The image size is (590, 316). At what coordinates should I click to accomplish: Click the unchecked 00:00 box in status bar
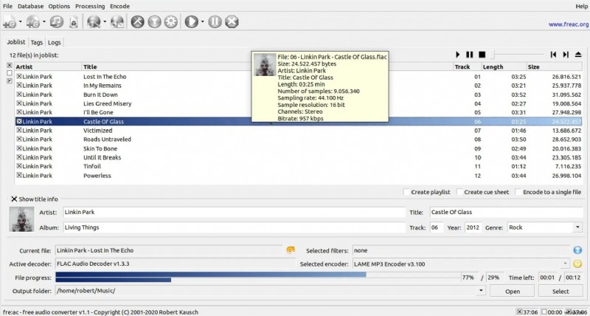pyautogui.click(x=544, y=312)
